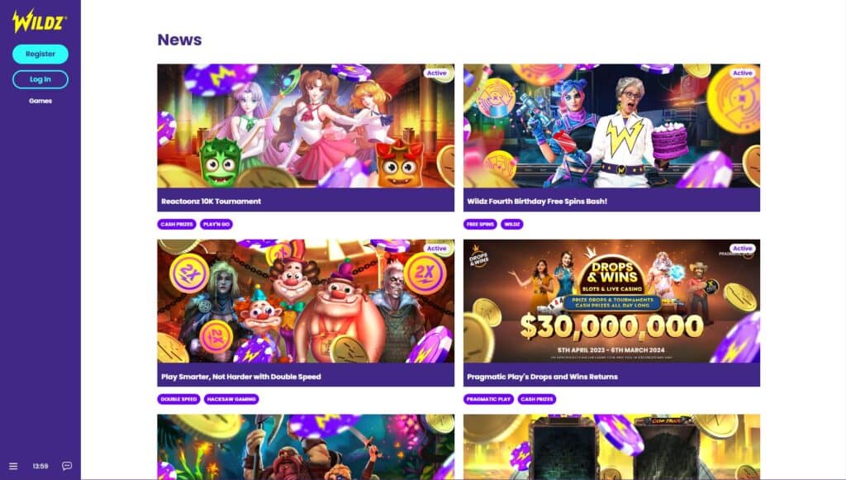Open the Reactoonz 10K Tournament banner
Image resolution: width=846 pixels, height=480 pixels.
click(x=306, y=126)
